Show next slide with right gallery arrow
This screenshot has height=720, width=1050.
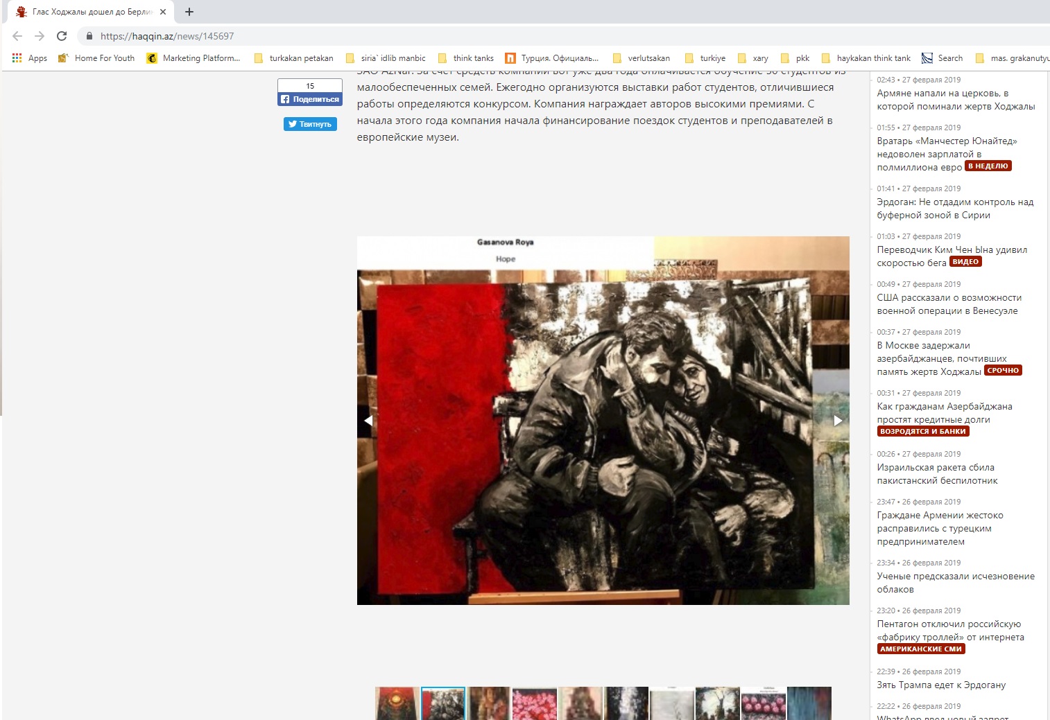838,421
